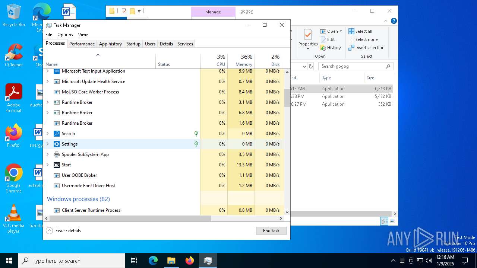Expand the first Runtime Broker row
Image resolution: width=477 pixels, height=268 pixels.
[47, 102]
